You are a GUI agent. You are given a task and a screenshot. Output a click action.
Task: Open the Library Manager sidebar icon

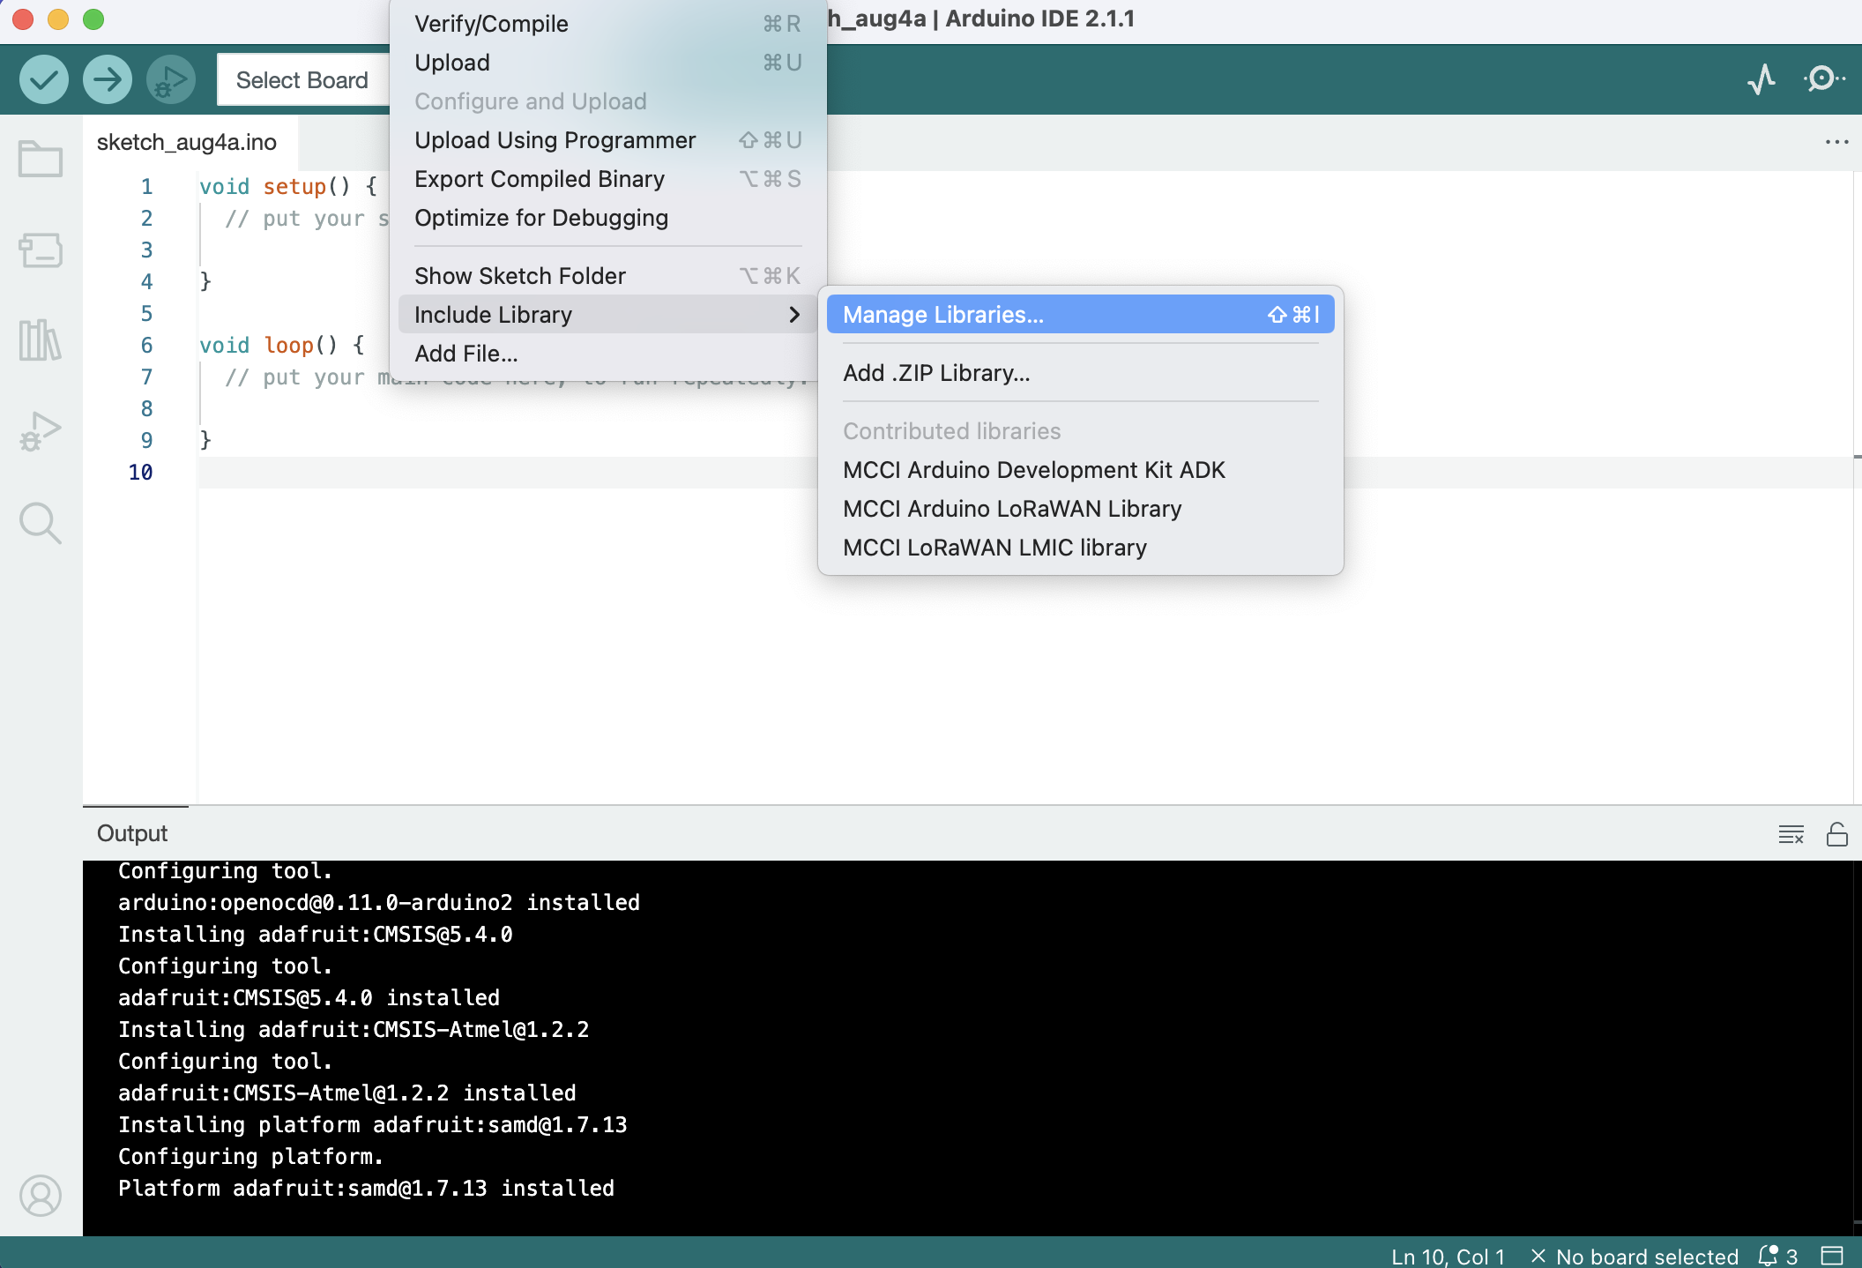pyautogui.click(x=41, y=340)
